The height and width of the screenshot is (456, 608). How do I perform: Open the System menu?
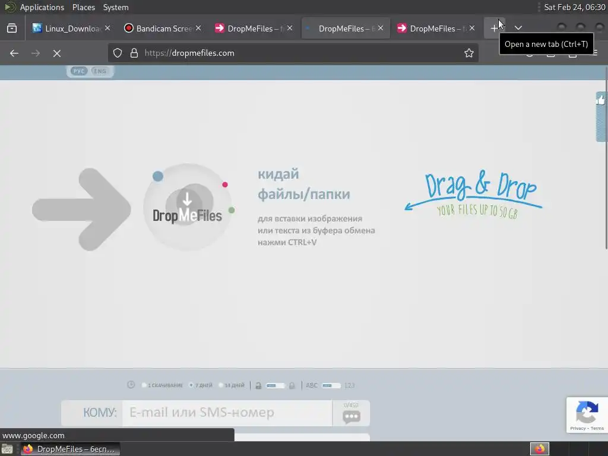(x=116, y=7)
